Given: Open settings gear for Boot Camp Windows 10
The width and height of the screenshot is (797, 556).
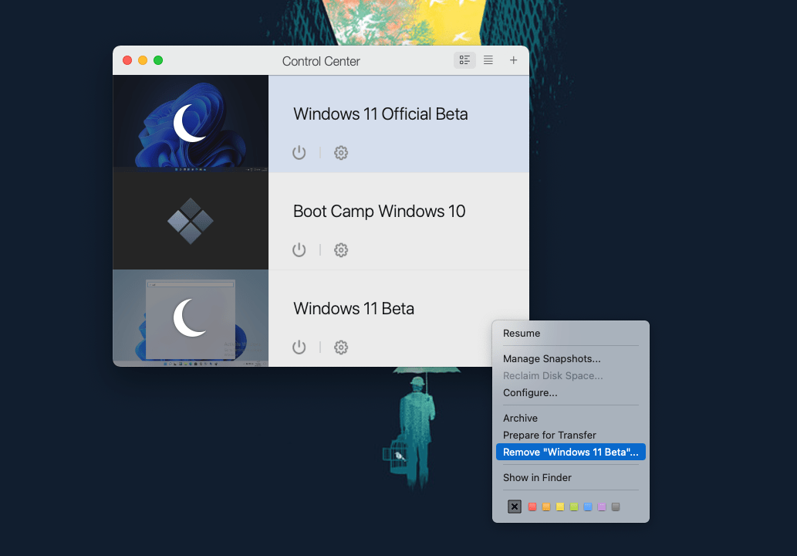Looking at the screenshot, I should 340,249.
